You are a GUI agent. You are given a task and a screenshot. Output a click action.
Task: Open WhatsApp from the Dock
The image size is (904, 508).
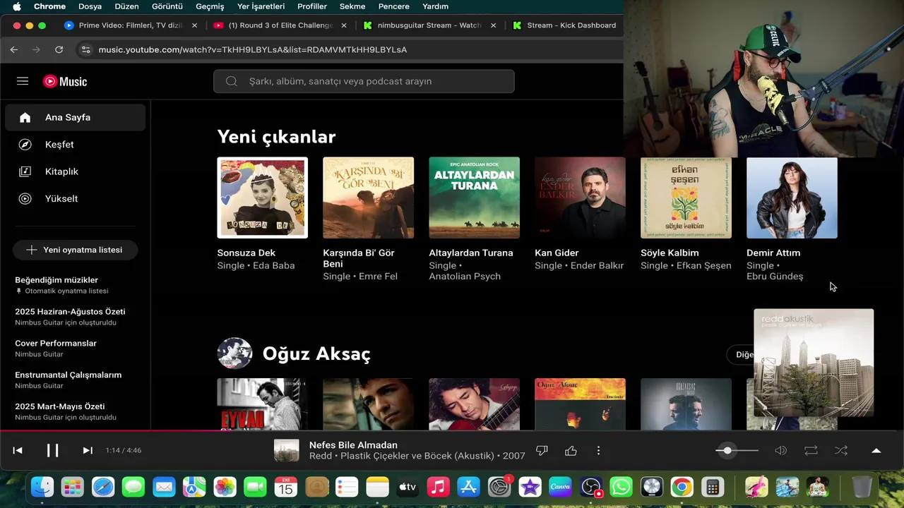click(x=621, y=487)
